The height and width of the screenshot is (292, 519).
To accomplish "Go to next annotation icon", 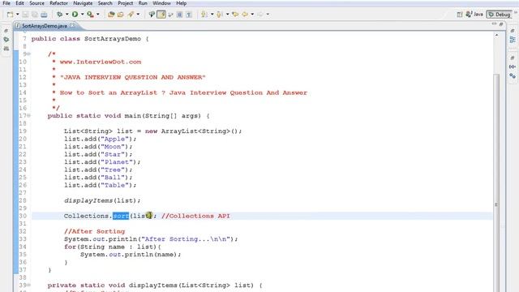I will click(x=204, y=15).
